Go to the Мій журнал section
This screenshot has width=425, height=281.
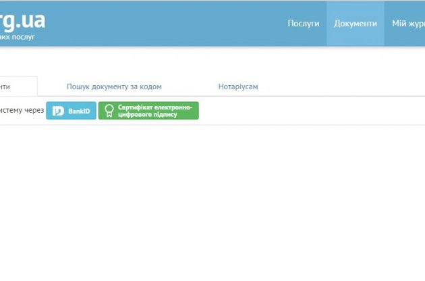(407, 23)
